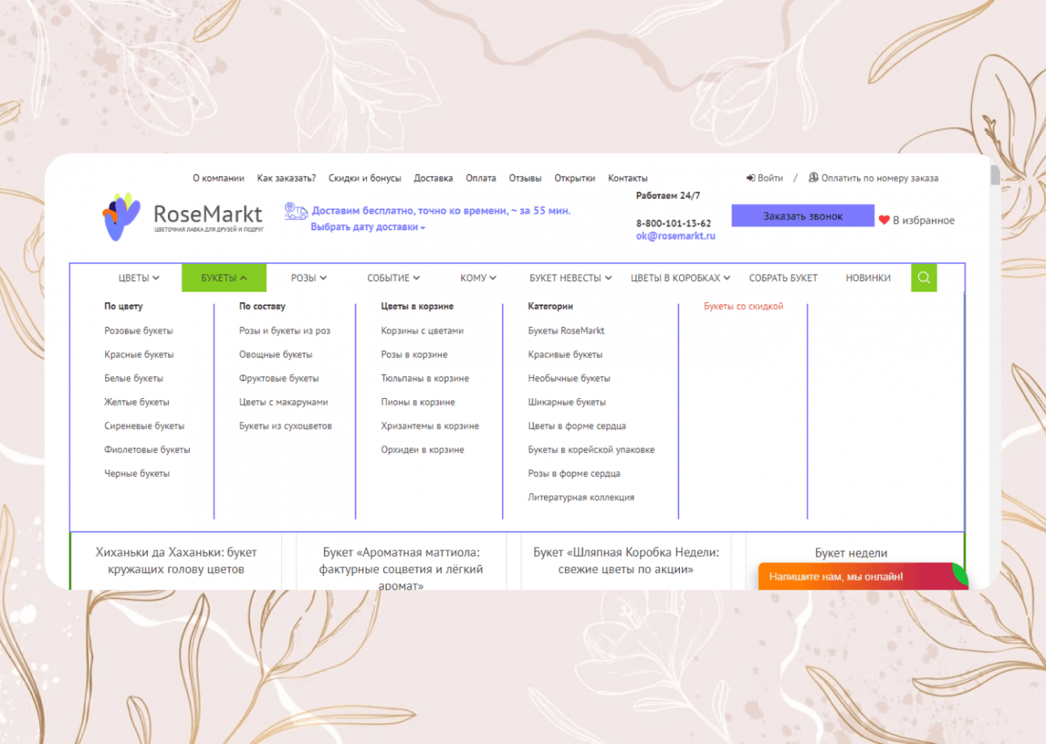Open В избранное favorites link
1046x744 pixels.
[923, 220]
